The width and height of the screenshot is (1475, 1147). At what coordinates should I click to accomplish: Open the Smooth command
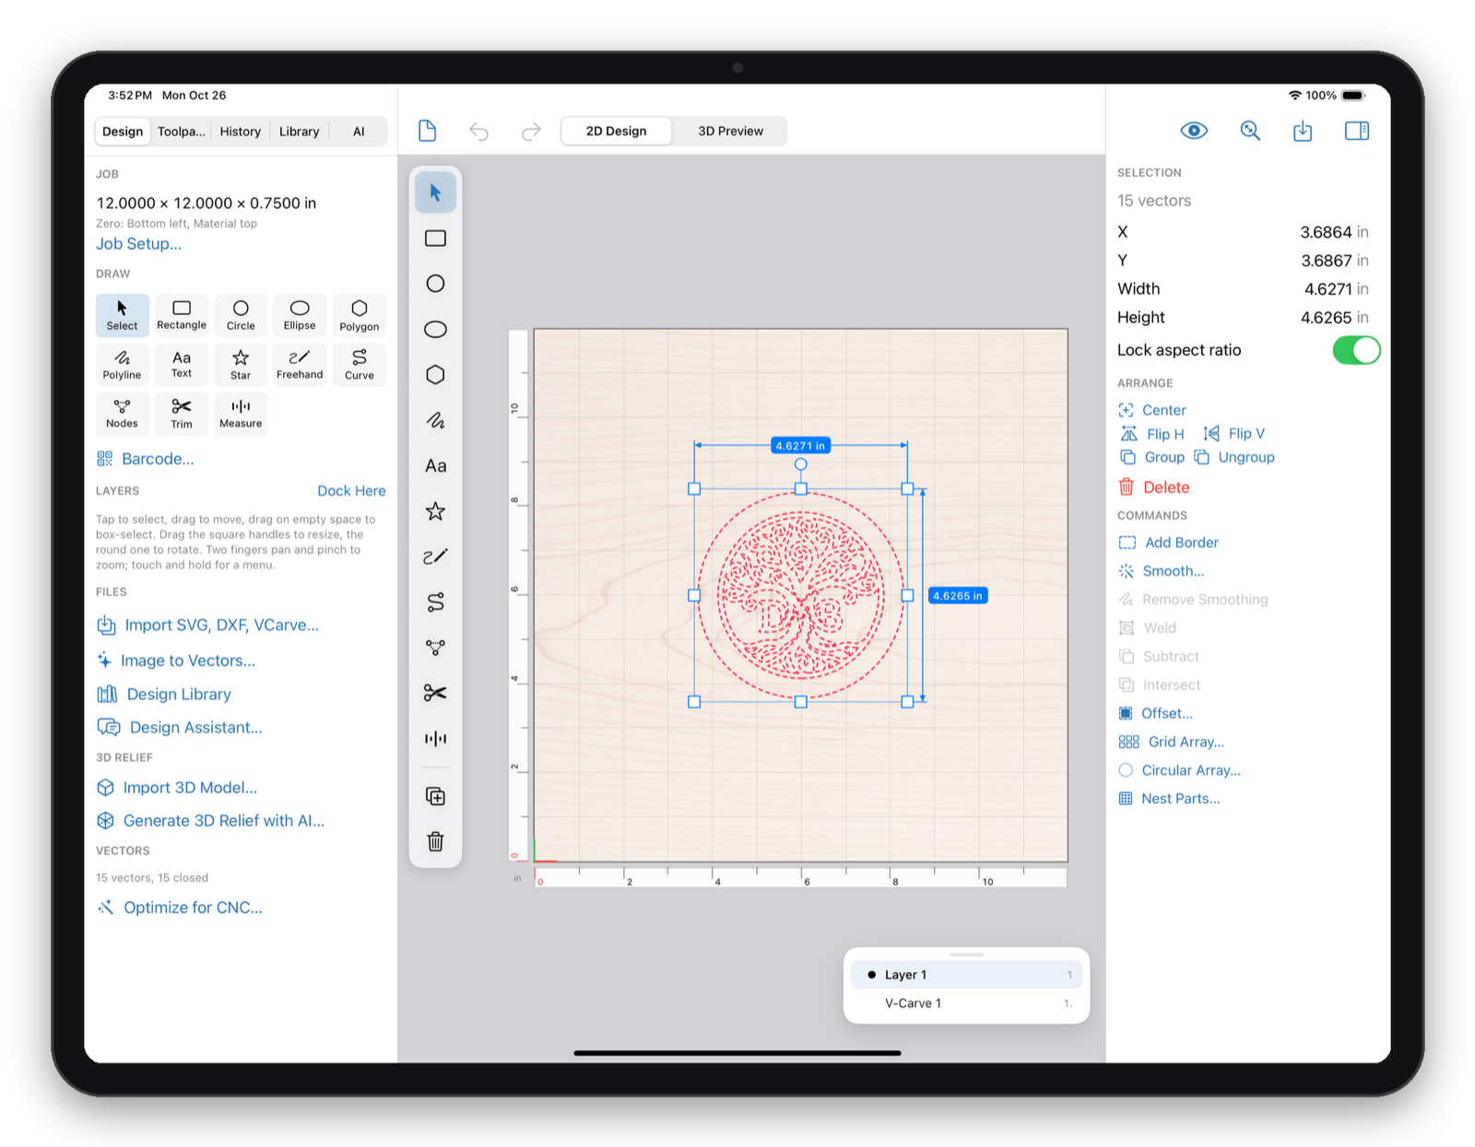pos(1162,571)
